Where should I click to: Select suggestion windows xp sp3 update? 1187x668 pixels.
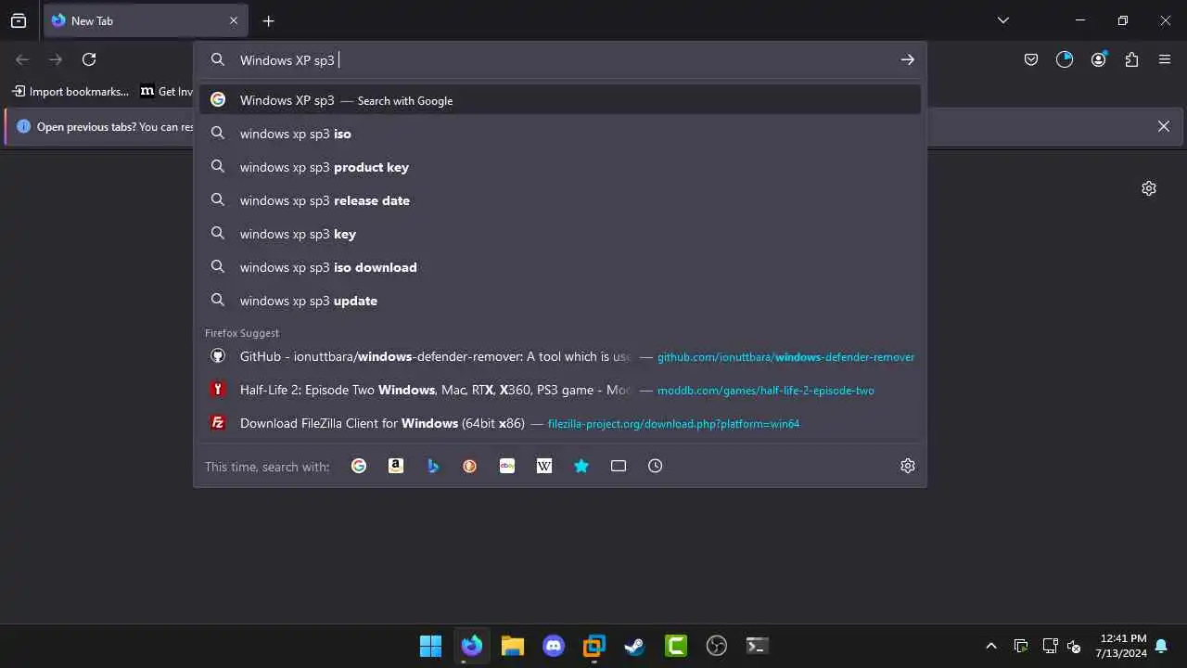(560, 301)
